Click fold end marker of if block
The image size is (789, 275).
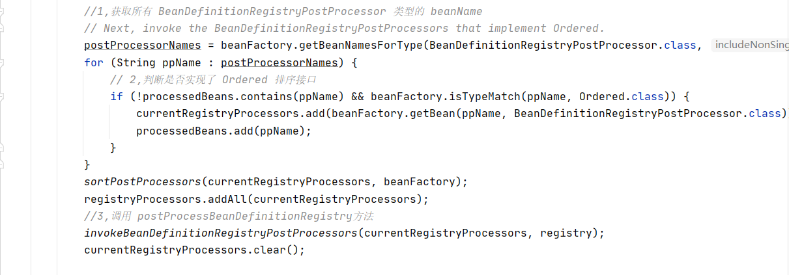(x=2, y=148)
